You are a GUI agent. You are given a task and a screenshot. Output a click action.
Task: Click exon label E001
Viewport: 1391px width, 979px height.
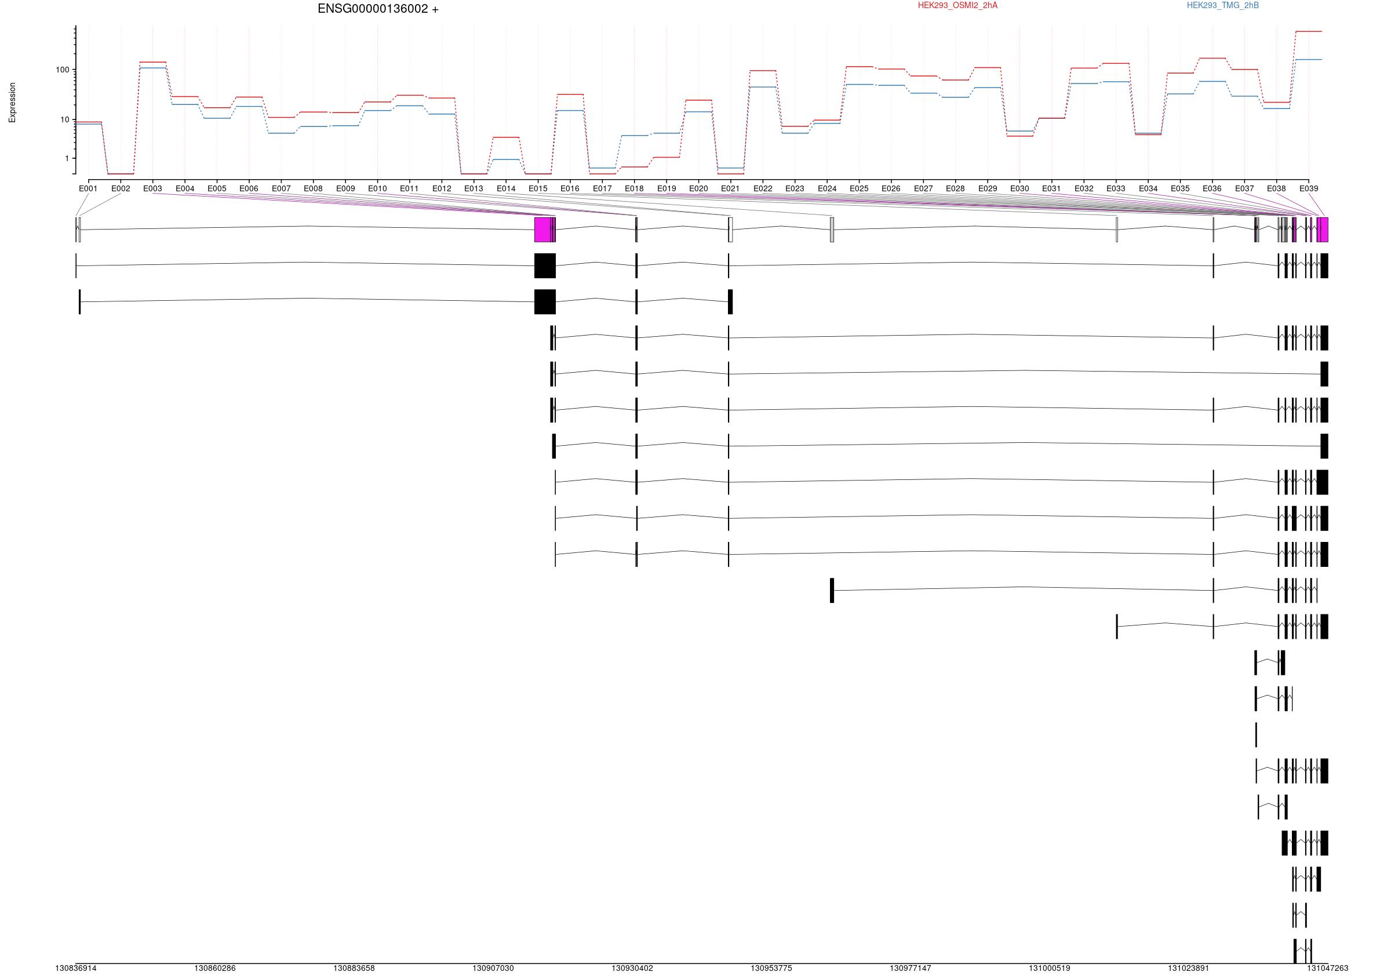pyautogui.click(x=89, y=188)
